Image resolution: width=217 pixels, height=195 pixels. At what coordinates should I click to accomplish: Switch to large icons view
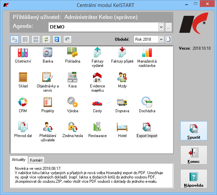tap(15, 39)
